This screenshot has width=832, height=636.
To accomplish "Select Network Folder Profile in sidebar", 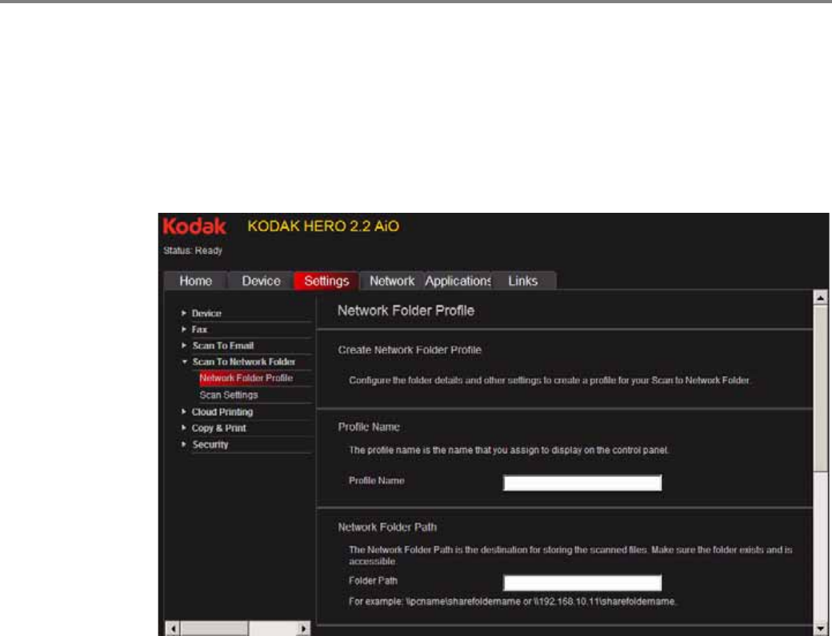I will point(246,378).
